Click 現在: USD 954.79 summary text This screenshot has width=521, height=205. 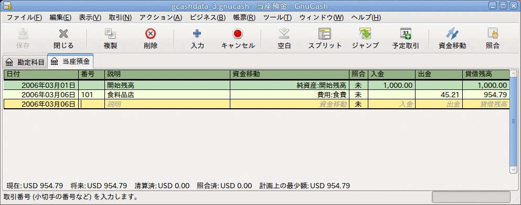(35, 186)
